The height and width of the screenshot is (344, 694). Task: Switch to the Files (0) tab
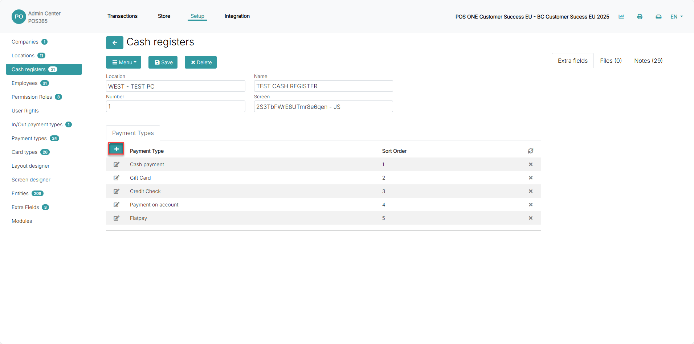point(611,61)
